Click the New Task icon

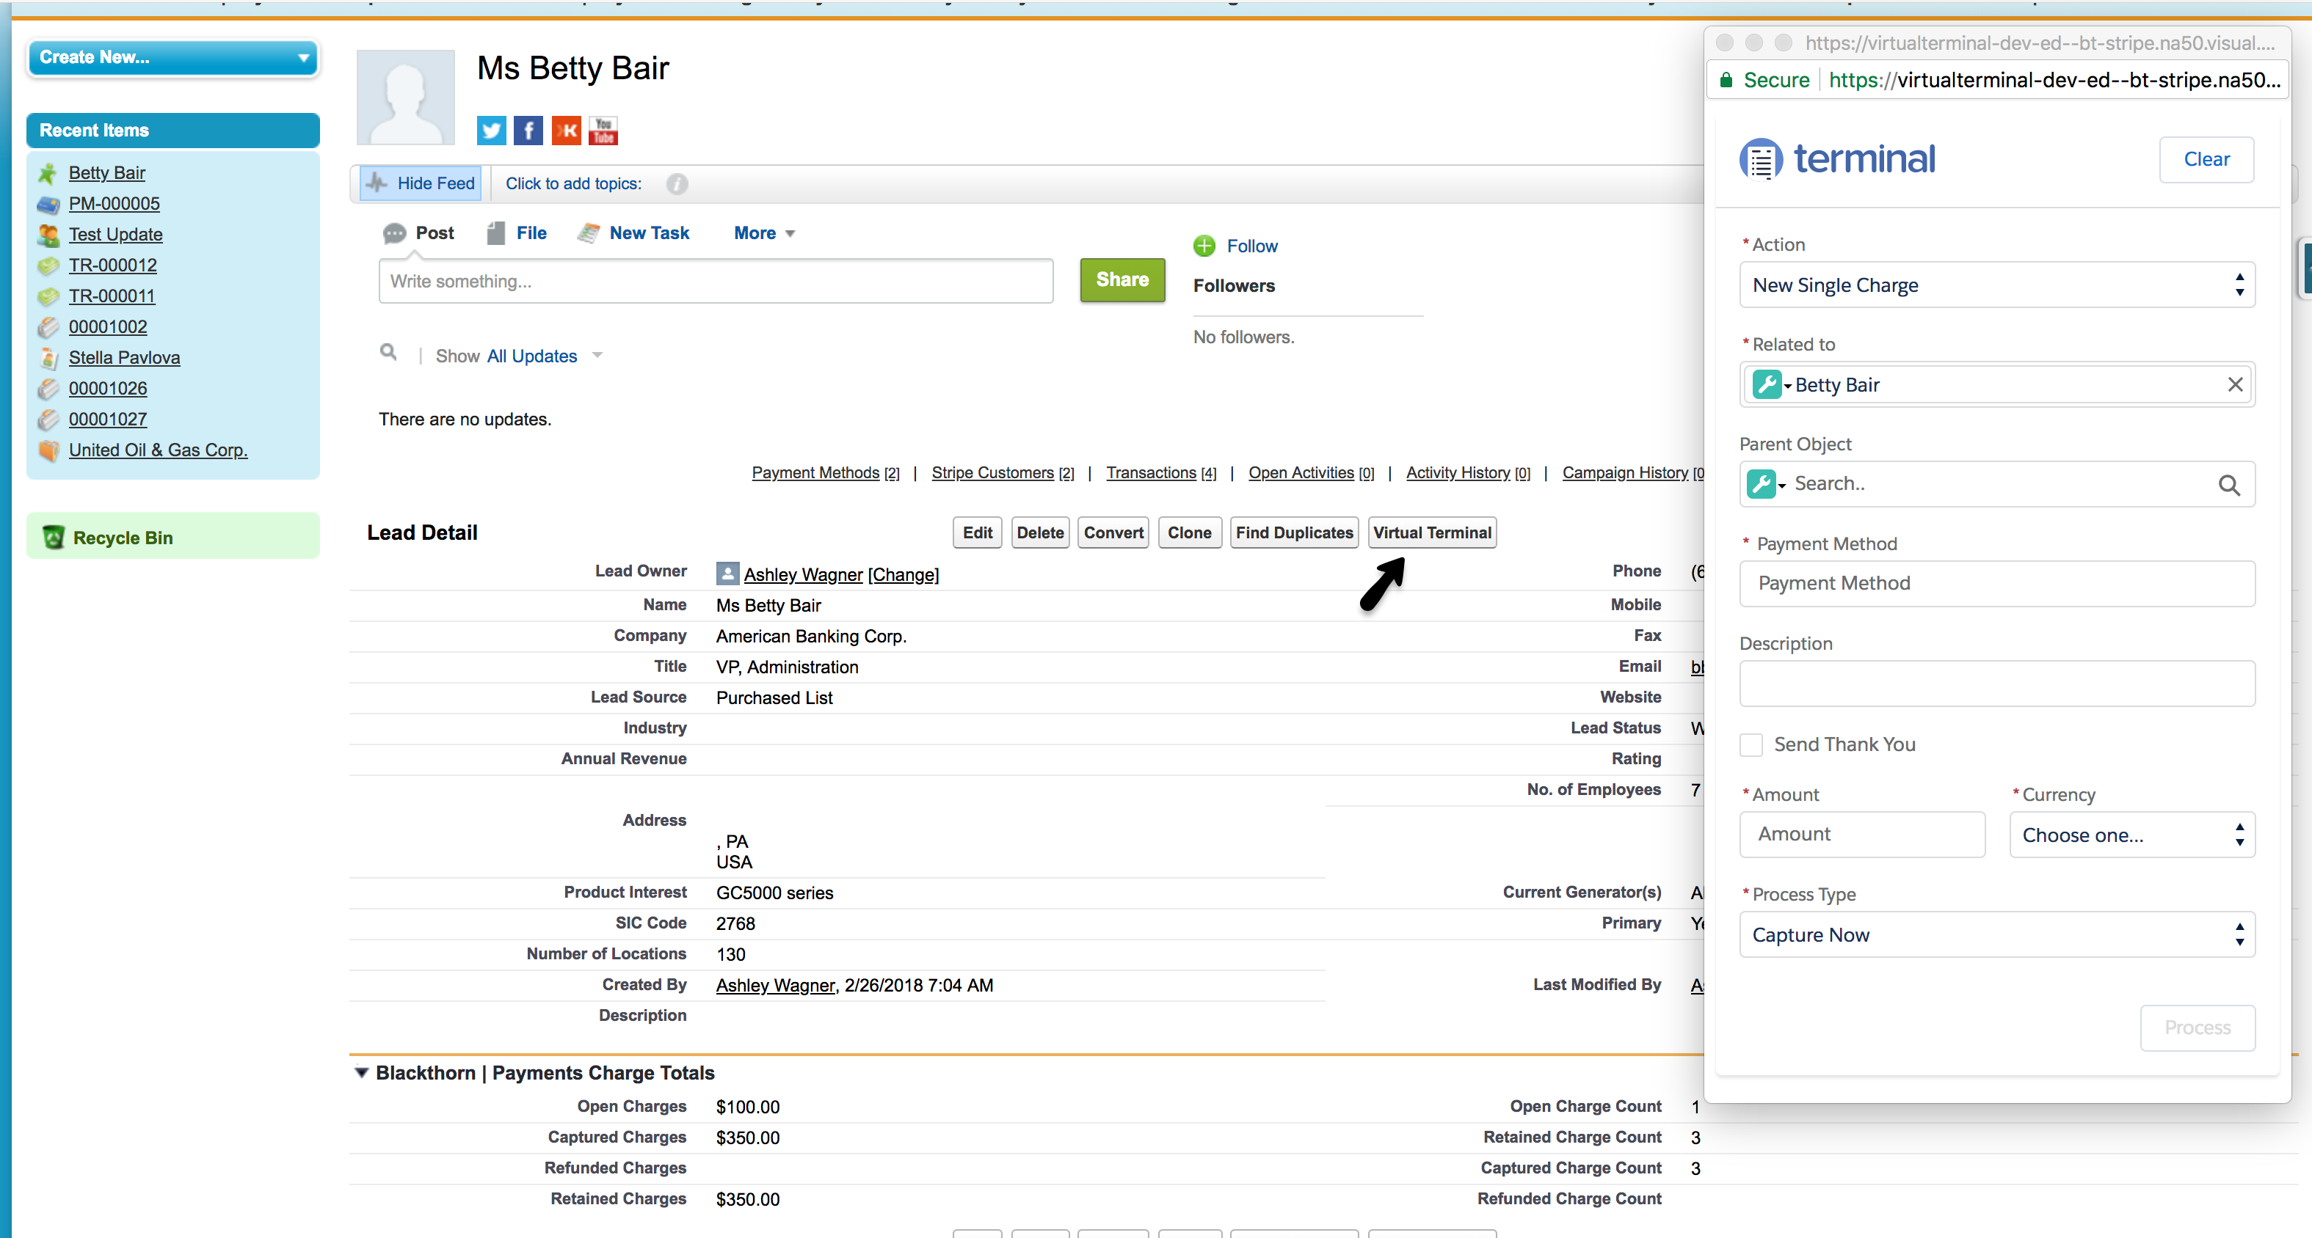point(588,233)
